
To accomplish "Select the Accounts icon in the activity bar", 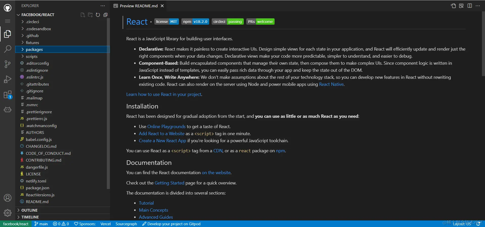I will [x=7, y=198].
